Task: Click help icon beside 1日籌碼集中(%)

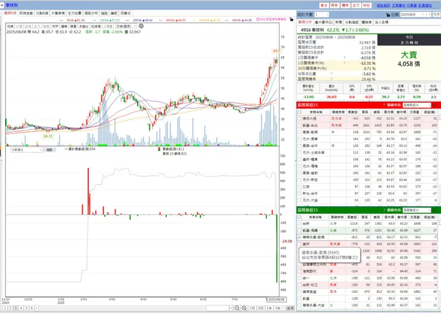Action: 344,63
